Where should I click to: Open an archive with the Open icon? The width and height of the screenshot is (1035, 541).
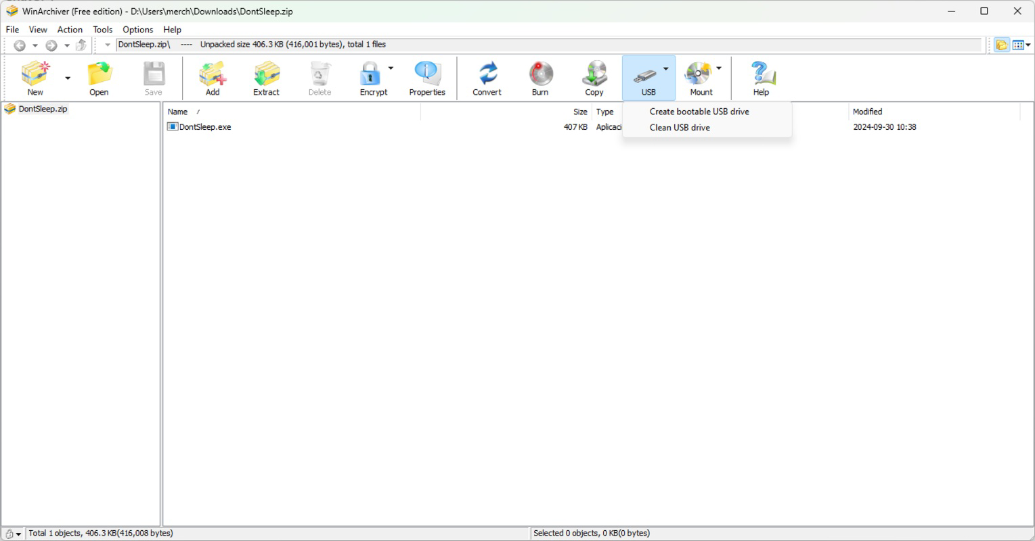99,73
